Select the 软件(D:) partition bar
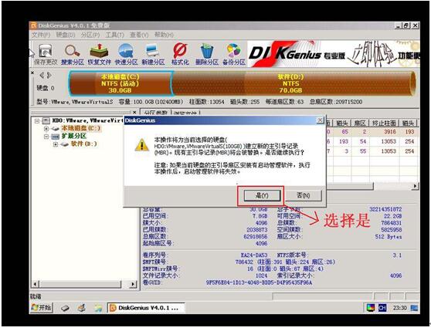This screenshot has height=331, width=431. (x=294, y=83)
